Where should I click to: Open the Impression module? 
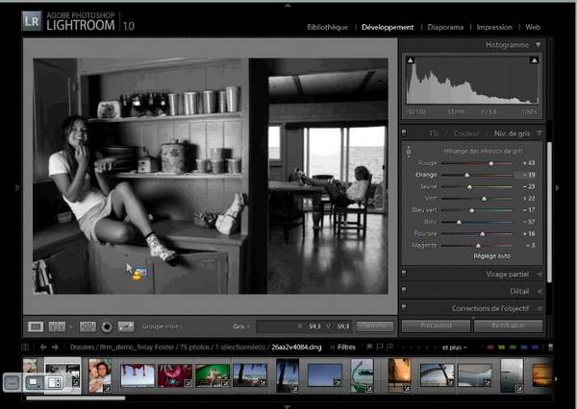coord(494,27)
